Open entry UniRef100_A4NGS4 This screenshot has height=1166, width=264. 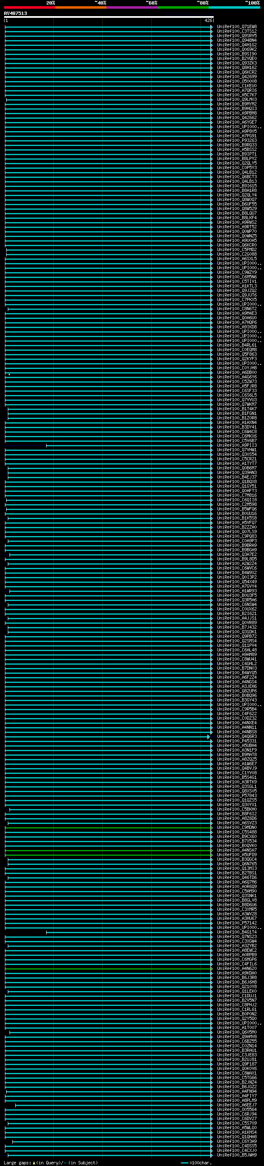point(236,682)
